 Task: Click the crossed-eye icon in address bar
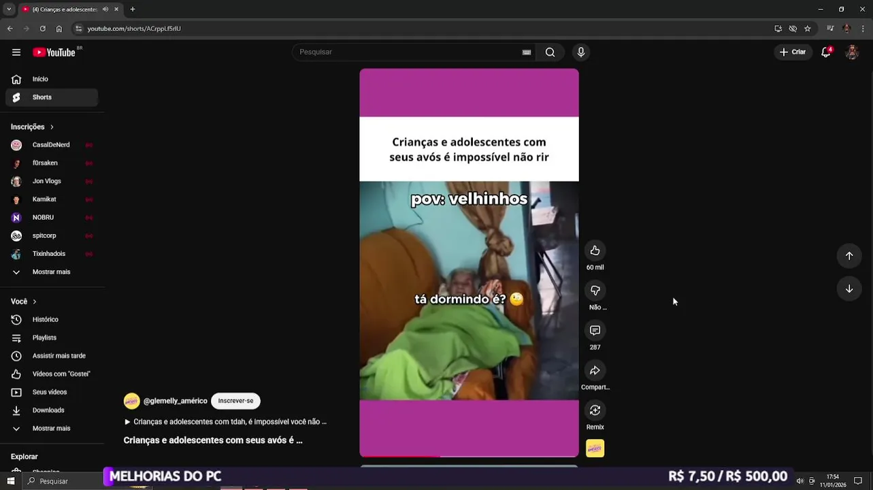click(x=793, y=29)
